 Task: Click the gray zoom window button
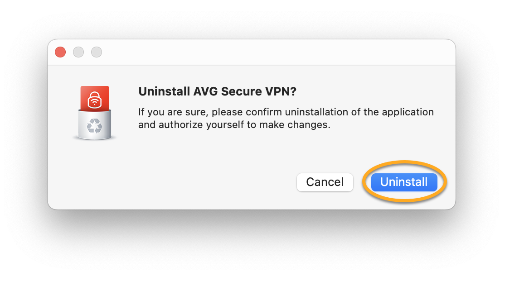pyautogui.click(x=97, y=52)
